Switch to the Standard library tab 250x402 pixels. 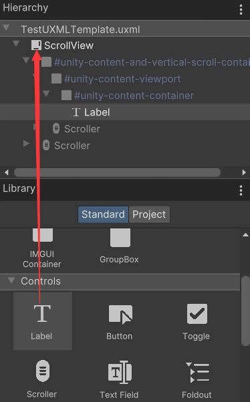pos(103,214)
